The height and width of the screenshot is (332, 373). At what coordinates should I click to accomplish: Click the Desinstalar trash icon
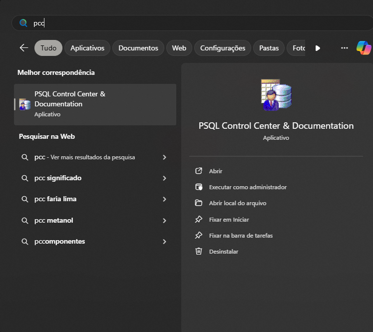click(x=199, y=251)
